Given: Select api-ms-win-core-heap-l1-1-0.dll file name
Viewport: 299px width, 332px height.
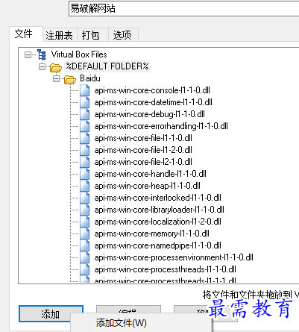Looking at the screenshot, I should (x=148, y=186).
